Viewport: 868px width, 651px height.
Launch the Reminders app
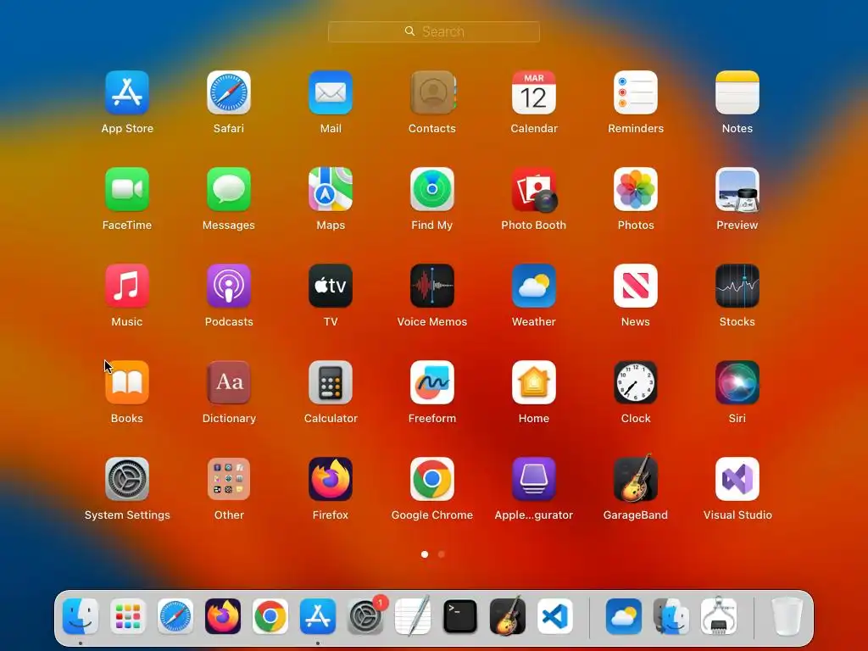[x=636, y=92]
